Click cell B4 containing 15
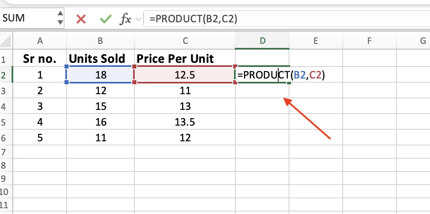430x214 pixels. click(100, 106)
